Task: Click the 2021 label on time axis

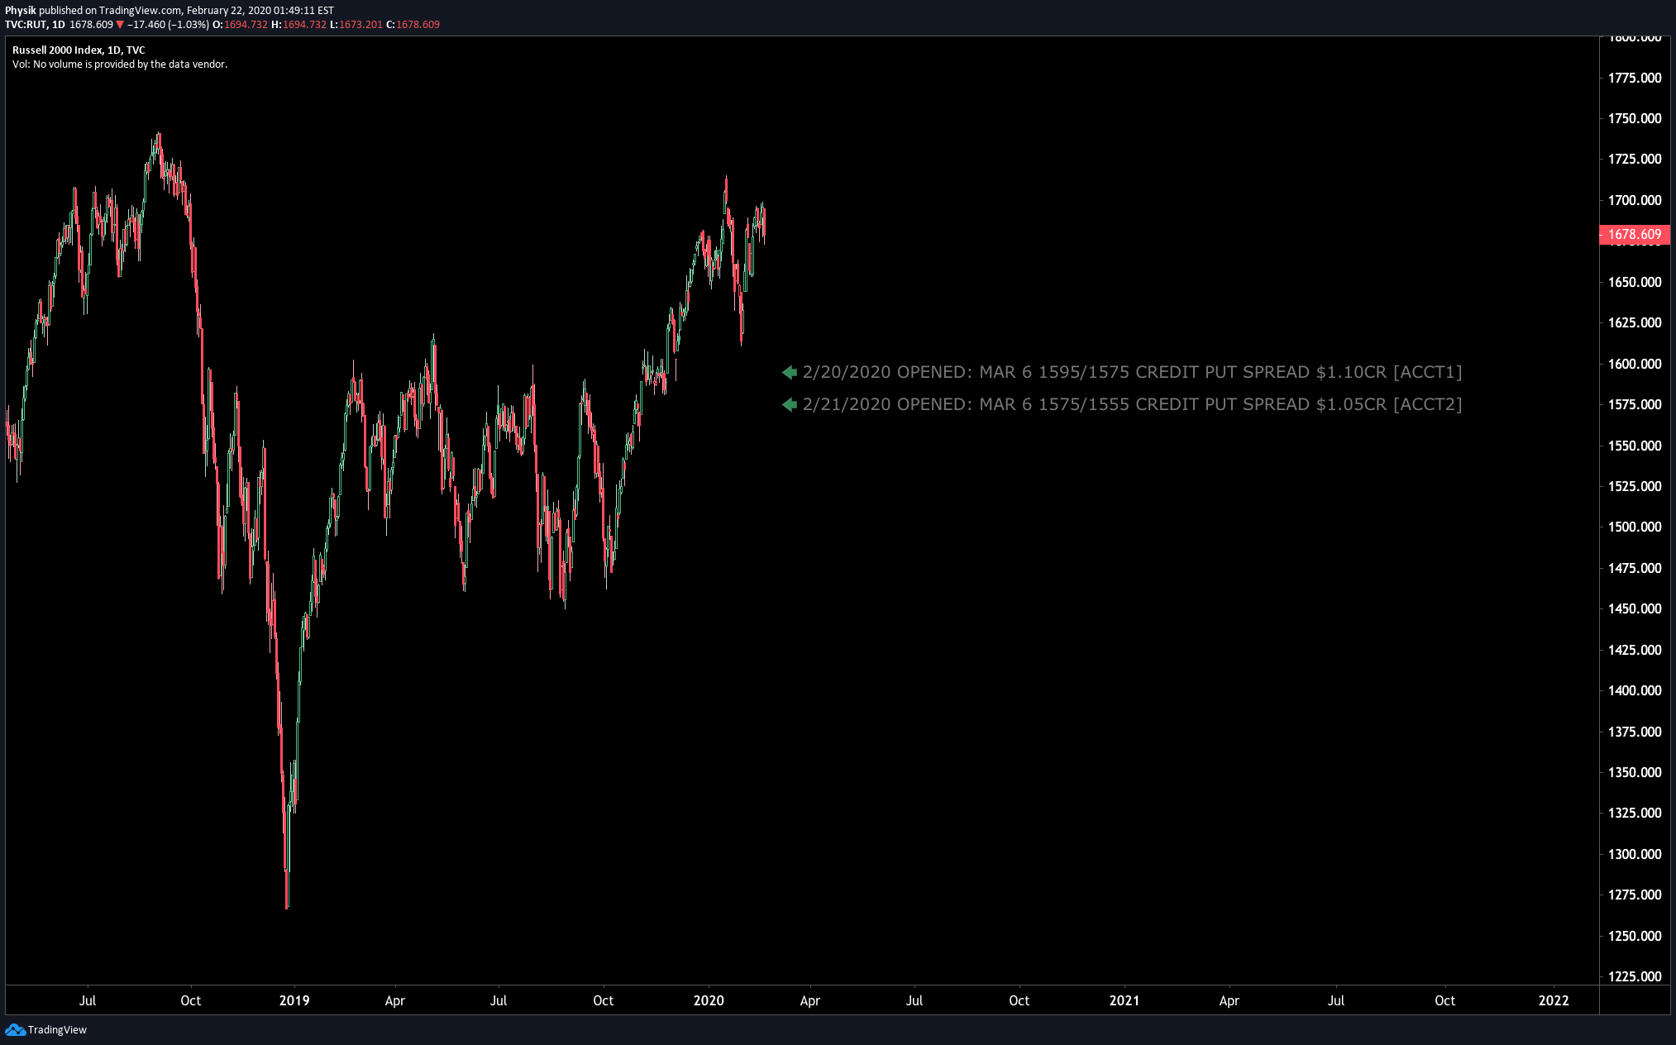Action: tap(1124, 1000)
